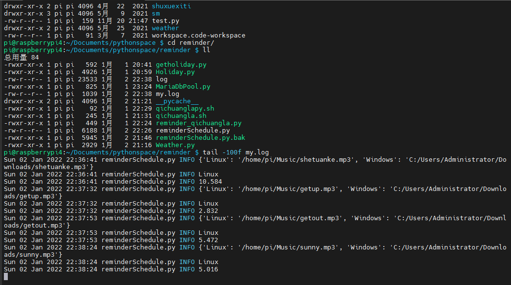Viewport: 511px width, 285px height.
Task: Click the 'tail -100f my.log' command
Action: (236, 152)
